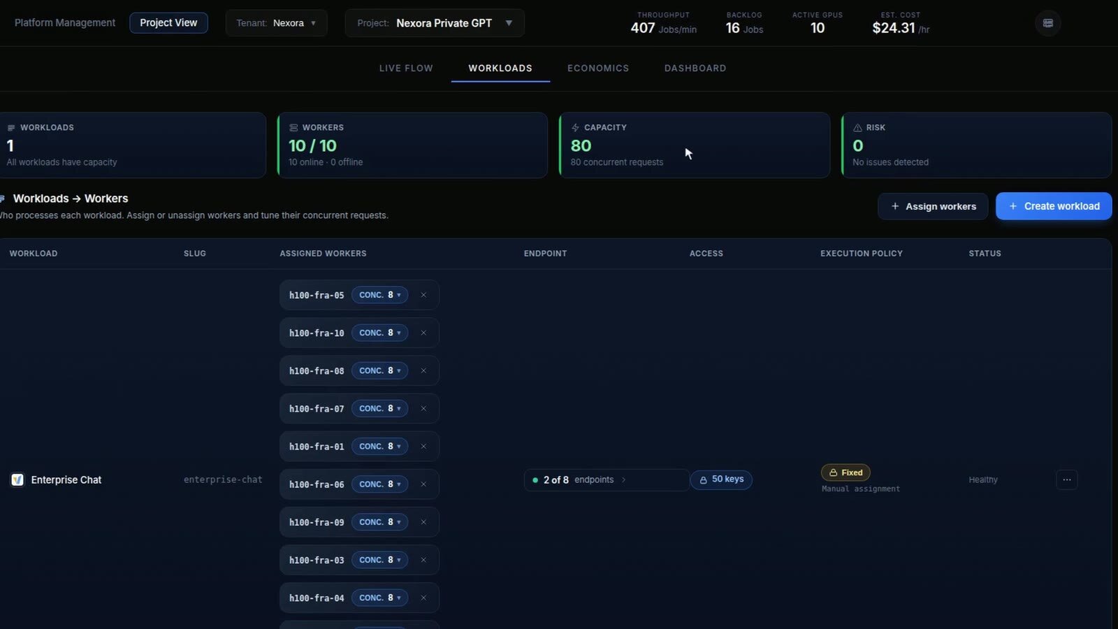This screenshot has width=1118, height=629.
Task: Click the X next to h100-fra-04
Action: (423, 598)
